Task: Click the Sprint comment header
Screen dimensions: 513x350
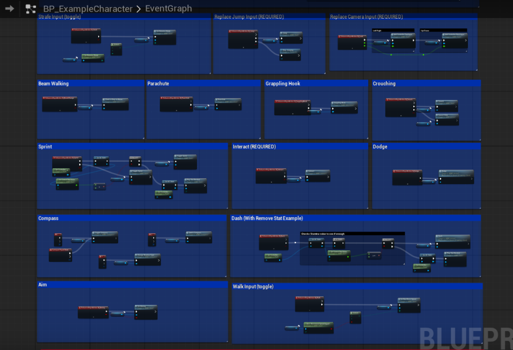Action: [45, 147]
